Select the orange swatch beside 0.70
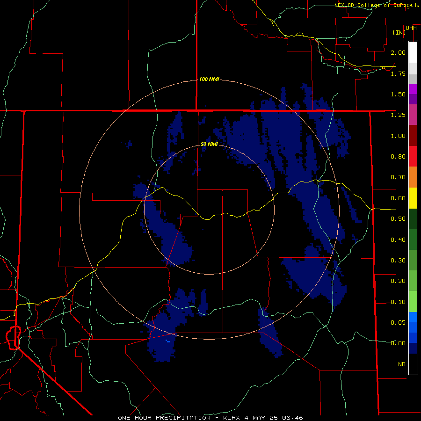 [x=413, y=177]
